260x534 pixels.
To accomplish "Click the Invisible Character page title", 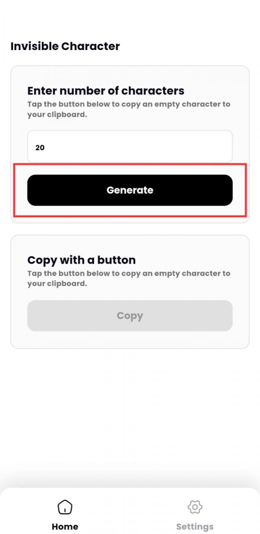I will pyautogui.click(x=65, y=46).
